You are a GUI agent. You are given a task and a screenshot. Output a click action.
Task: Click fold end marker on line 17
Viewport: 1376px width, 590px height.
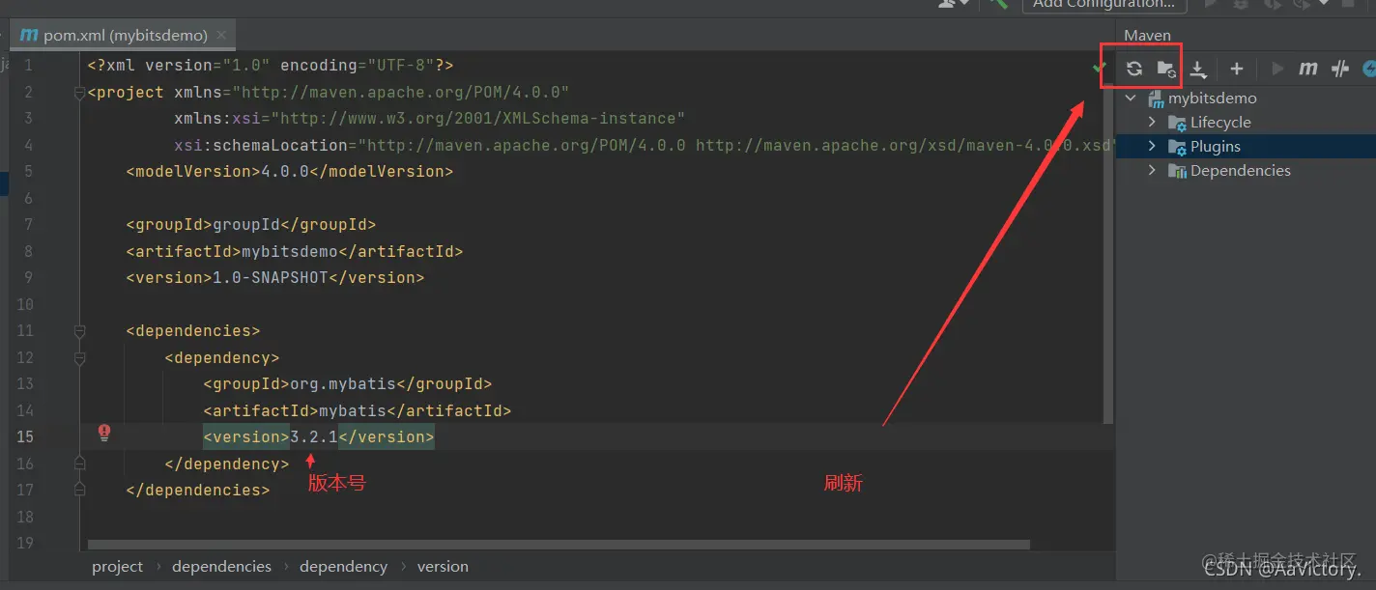[x=79, y=490]
